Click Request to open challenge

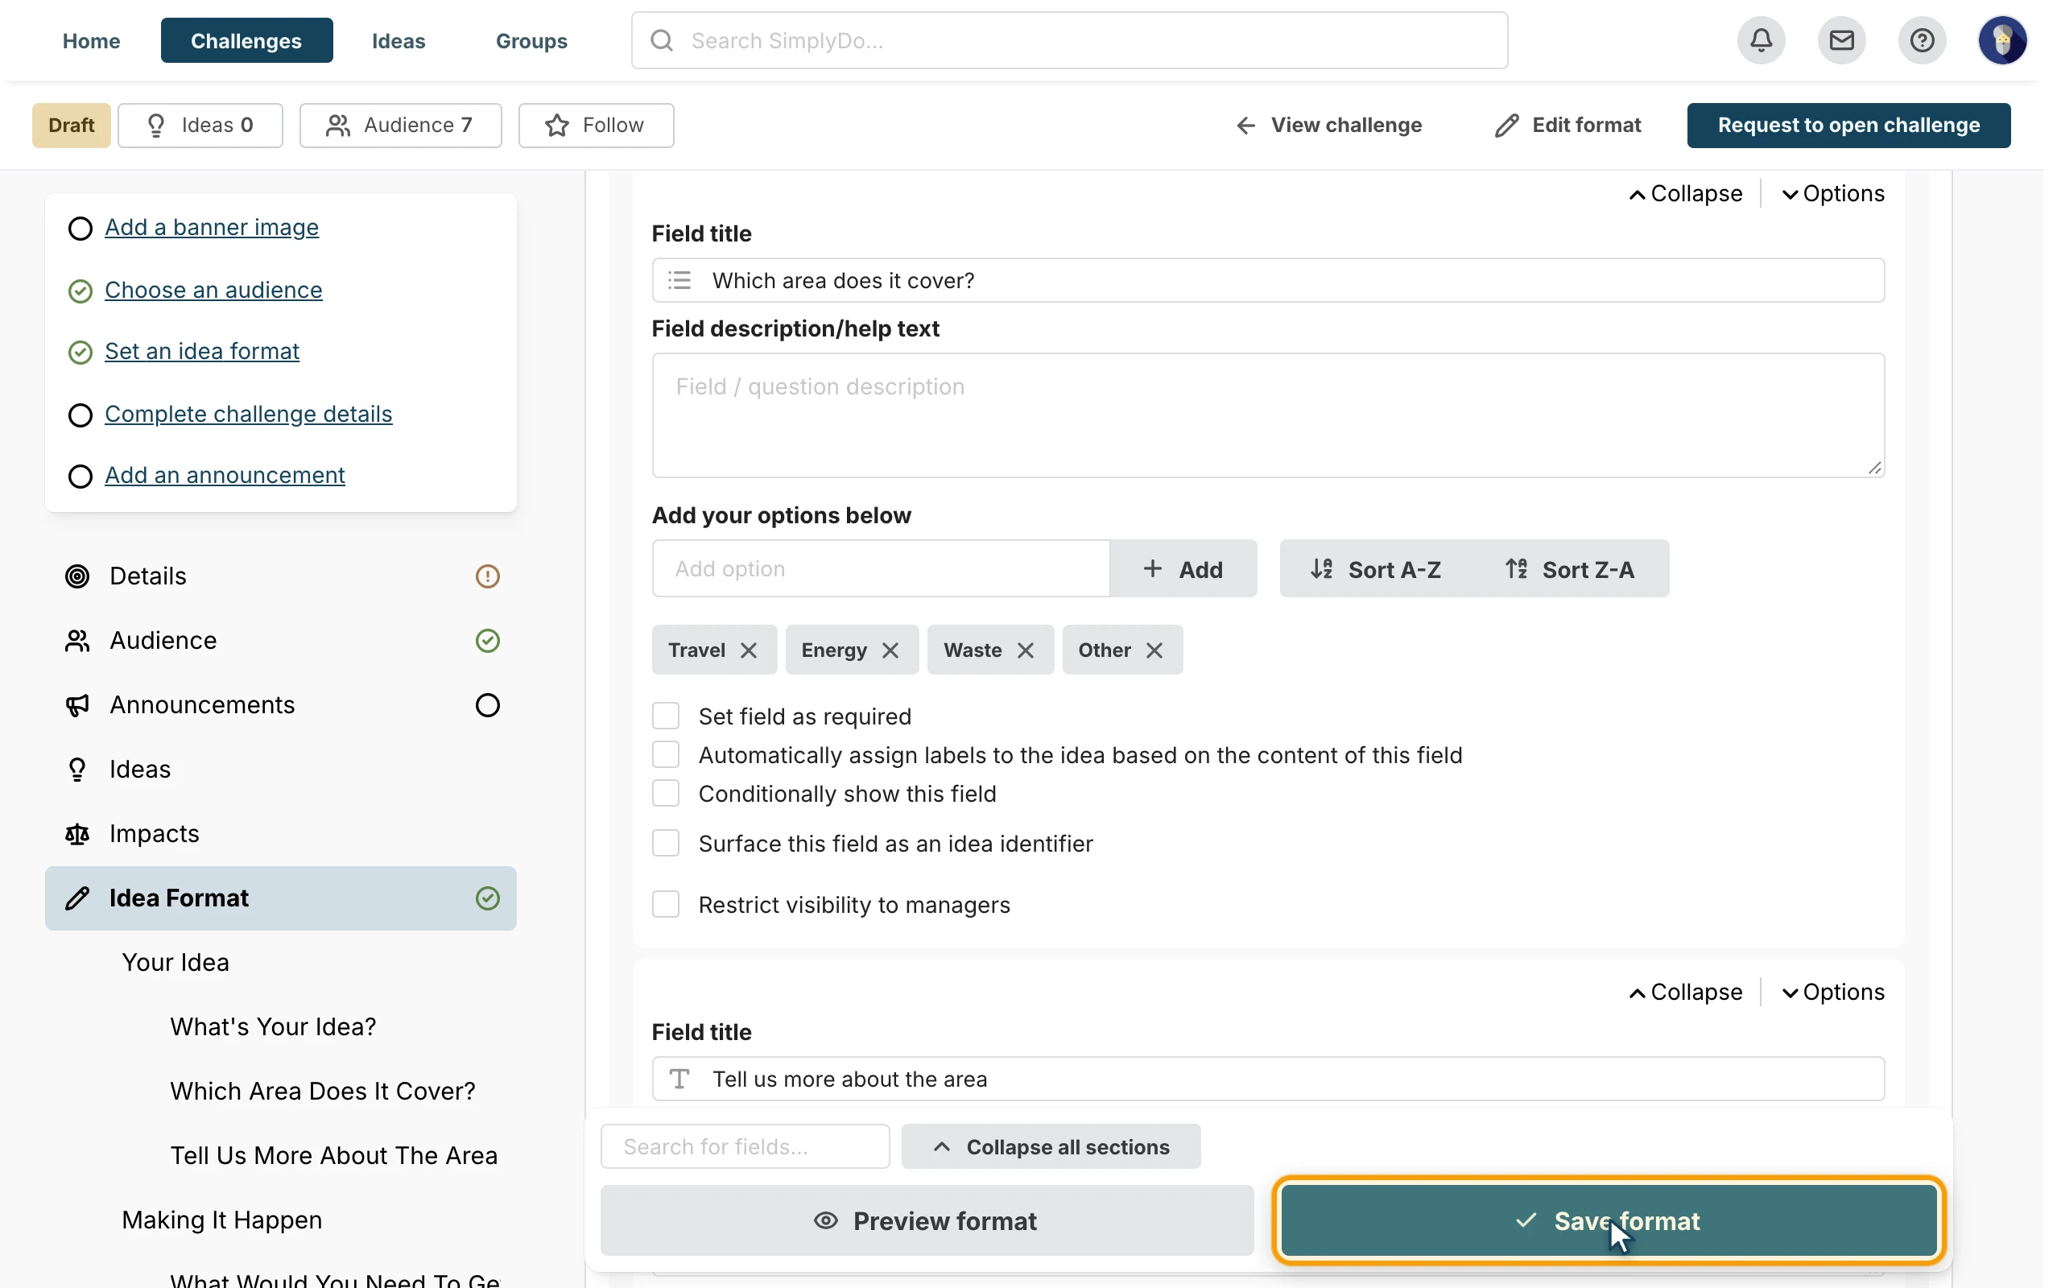[x=1849, y=126]
